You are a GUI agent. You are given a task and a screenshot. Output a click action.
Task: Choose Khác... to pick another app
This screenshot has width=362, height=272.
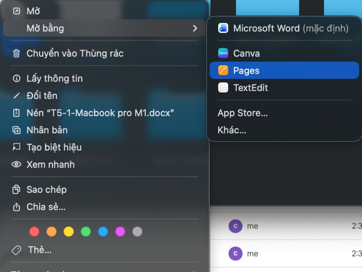pyautogui.click(x=284, y=130)
